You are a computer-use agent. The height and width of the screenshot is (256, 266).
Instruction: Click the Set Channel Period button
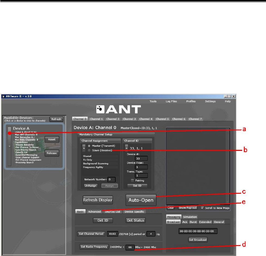point(91,234)
